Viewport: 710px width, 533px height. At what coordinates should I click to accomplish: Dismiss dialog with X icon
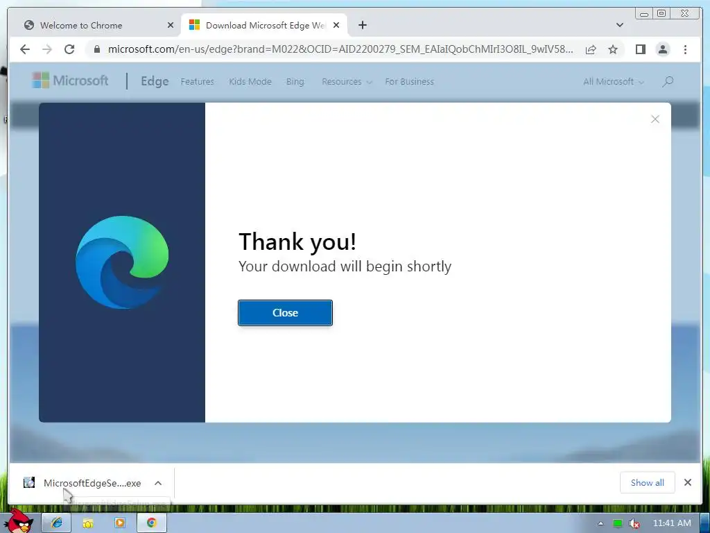655,119
